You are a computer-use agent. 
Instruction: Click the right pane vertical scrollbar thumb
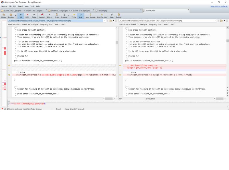tap(228, 41)
